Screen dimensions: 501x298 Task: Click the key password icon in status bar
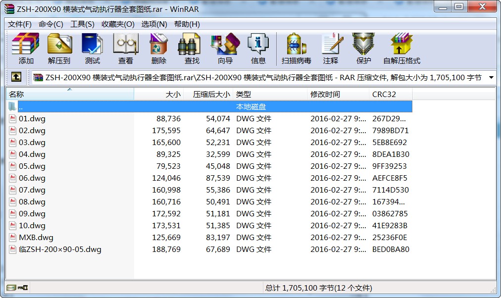[x=23, y=288]
